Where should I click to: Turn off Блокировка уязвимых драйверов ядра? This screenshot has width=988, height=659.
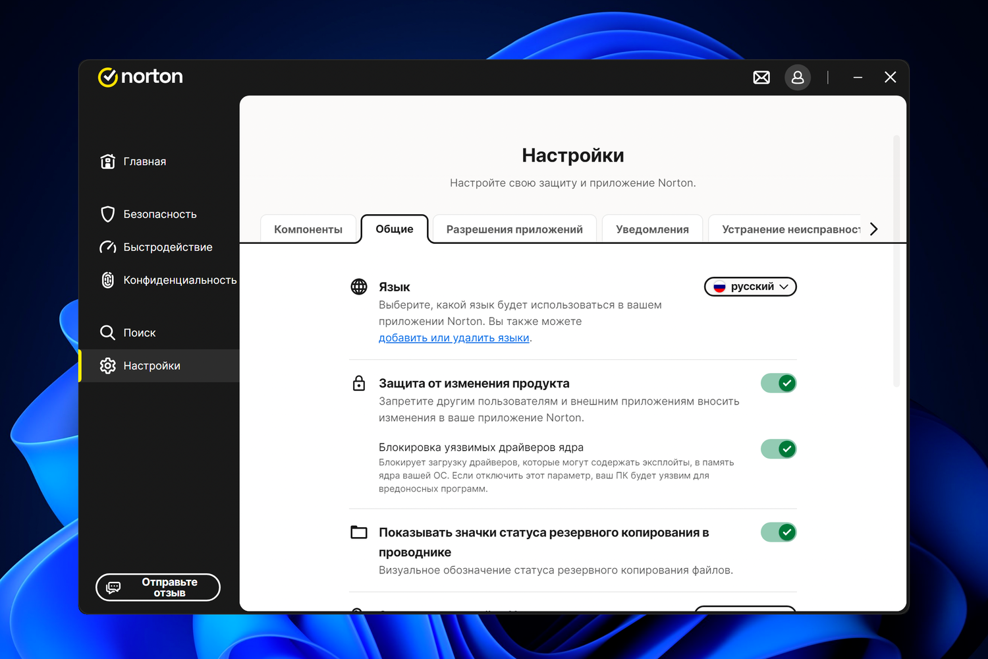(x=779, y=449)
